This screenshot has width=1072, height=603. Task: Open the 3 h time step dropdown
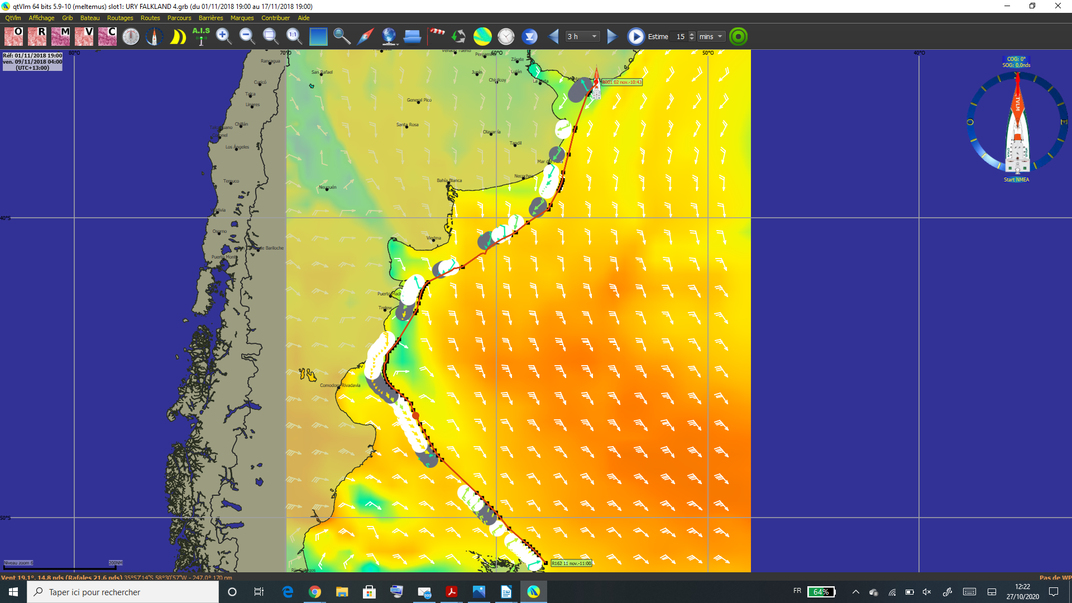tap(582, 36)
